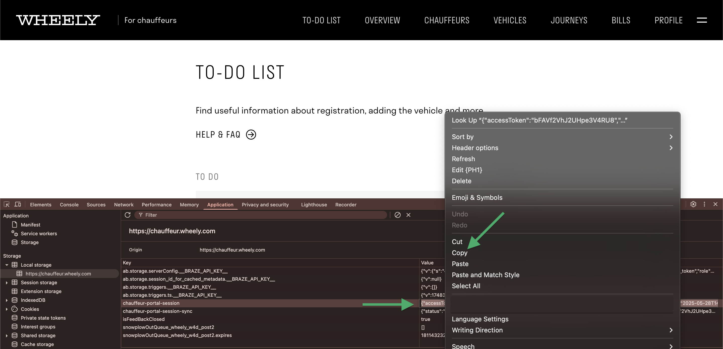This screenshot has width=723, height=349.
Task: Expand the Cookies tree node
Action: coord(7,309)
